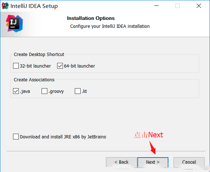Click the large IntelliJ IDEA logo in header

14,24
